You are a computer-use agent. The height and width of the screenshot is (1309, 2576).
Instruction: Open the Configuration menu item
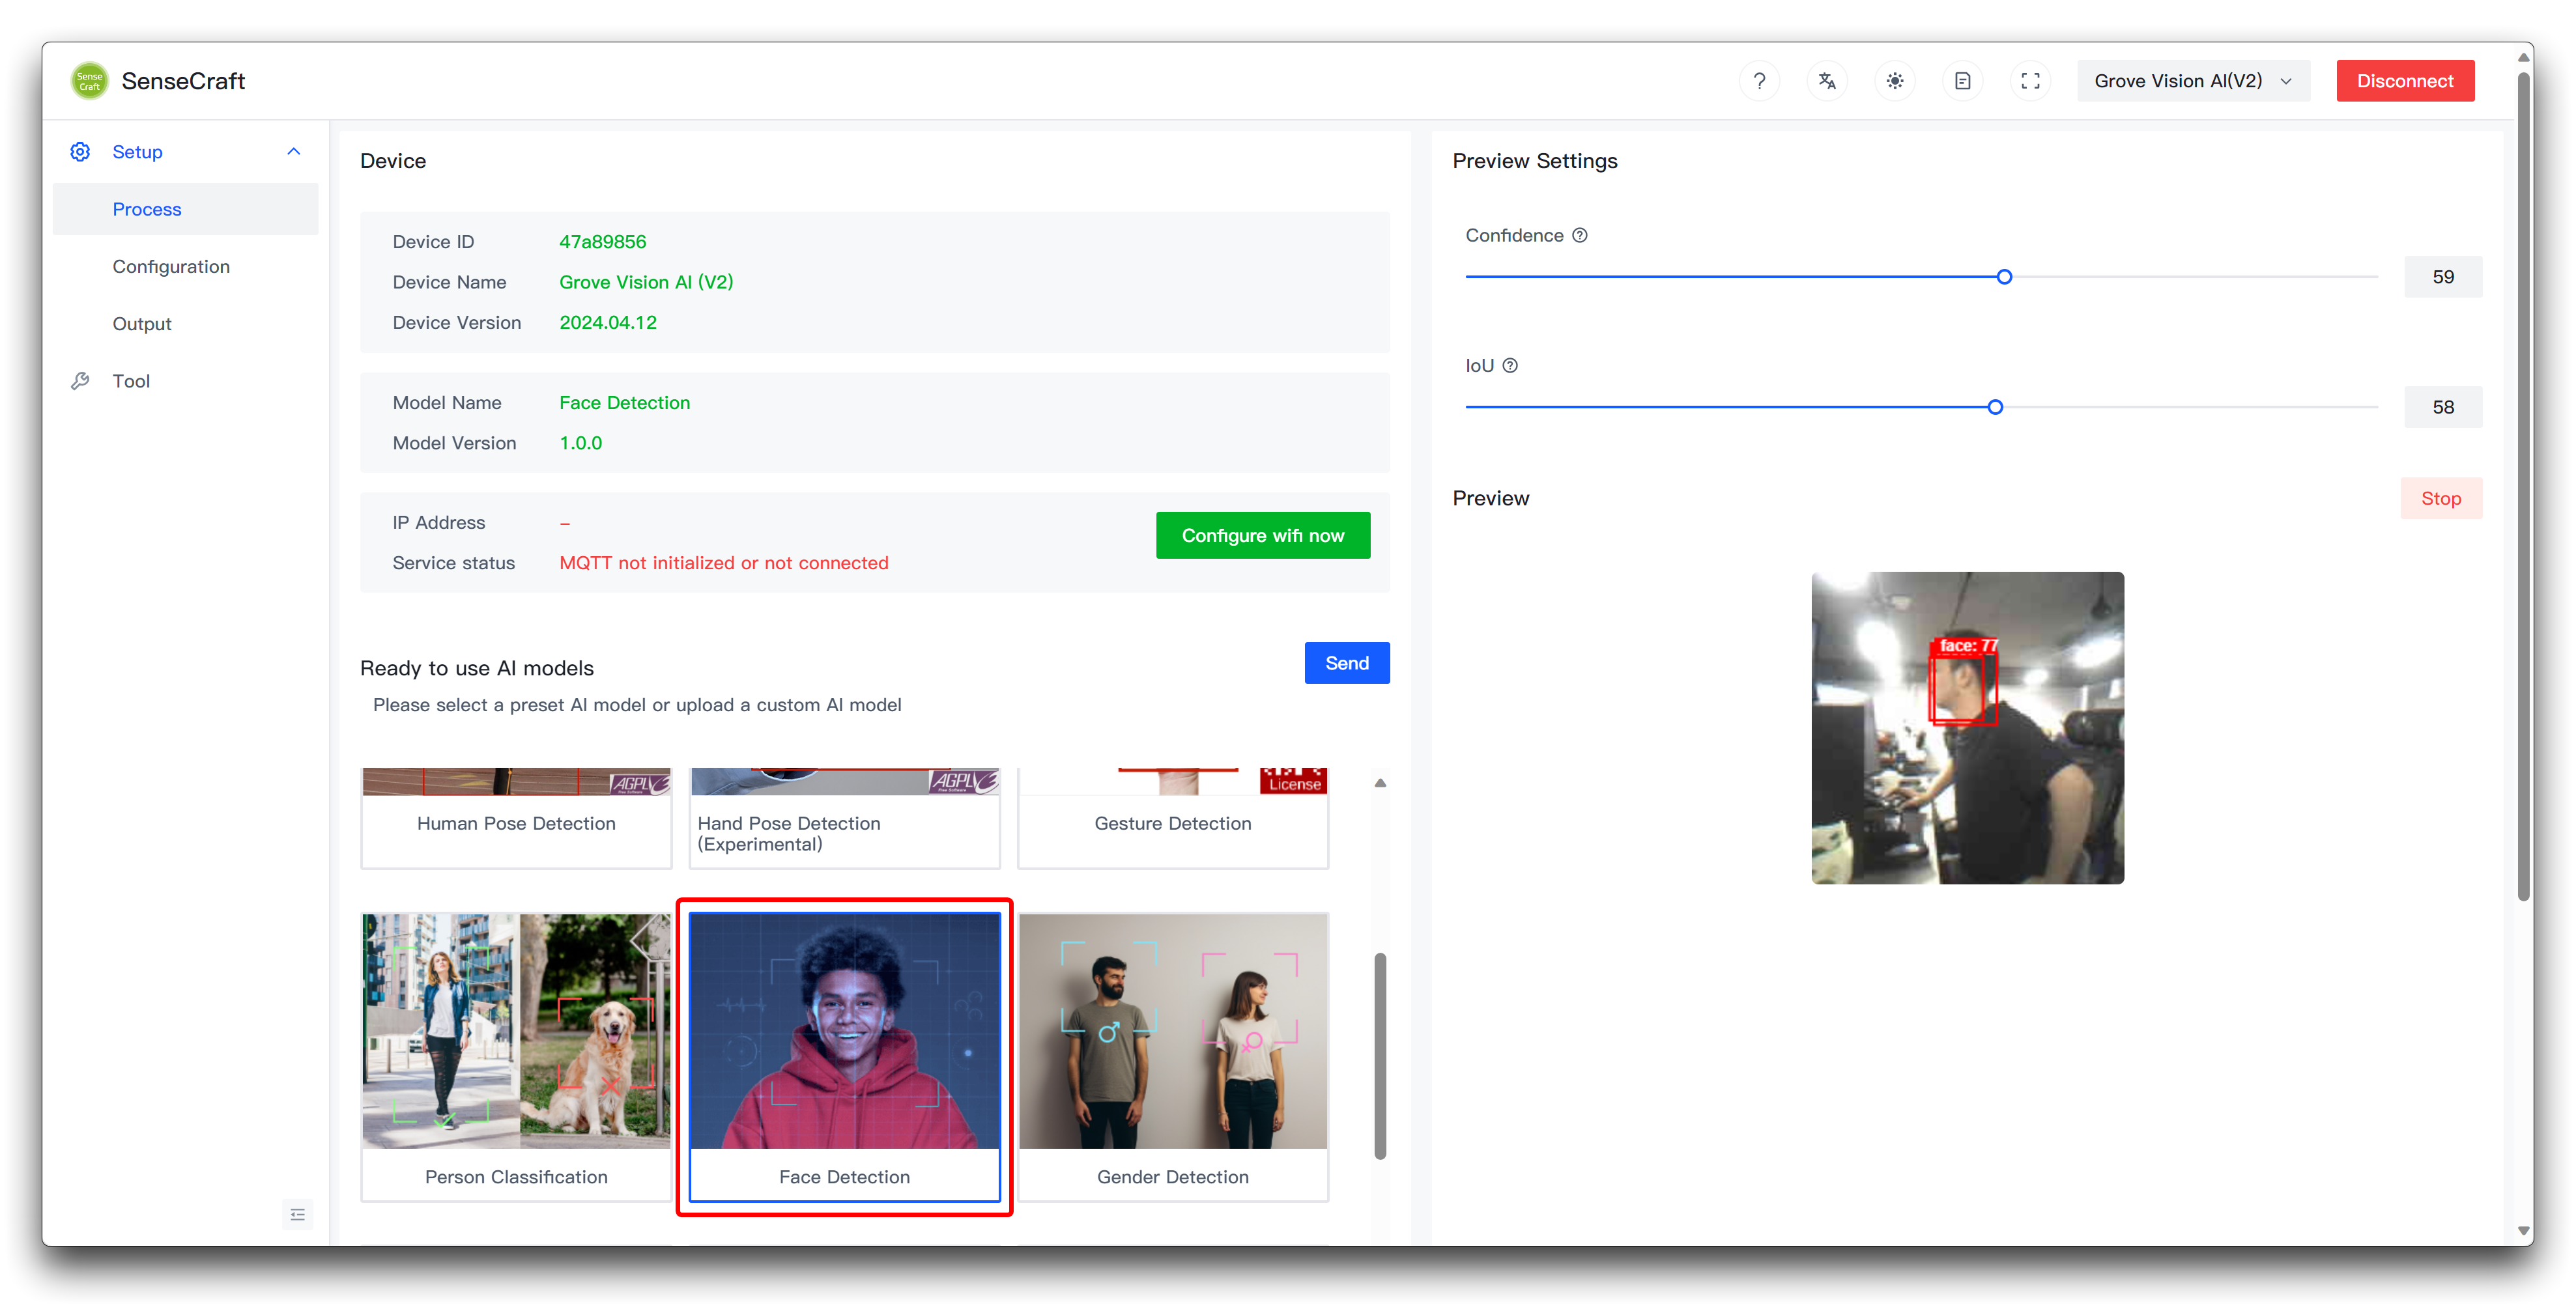pyautogui.click(x=186, y=266)
